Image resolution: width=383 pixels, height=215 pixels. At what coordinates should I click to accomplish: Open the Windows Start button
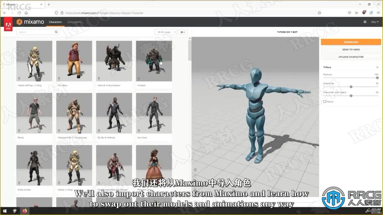tap(5, 211)
